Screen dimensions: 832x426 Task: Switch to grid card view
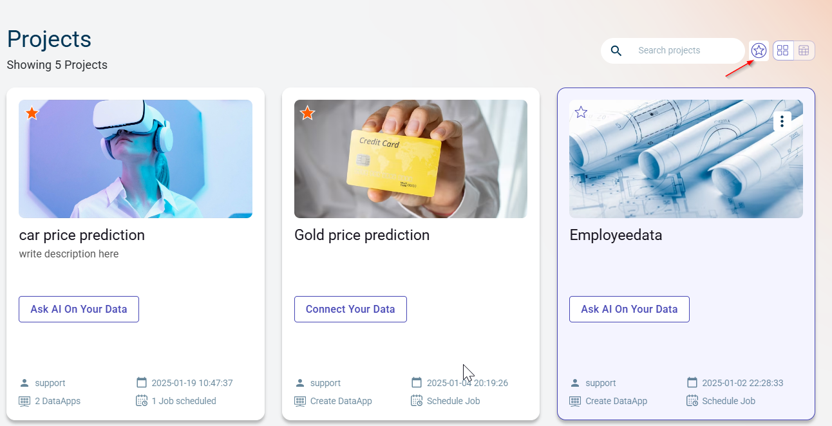783,50
